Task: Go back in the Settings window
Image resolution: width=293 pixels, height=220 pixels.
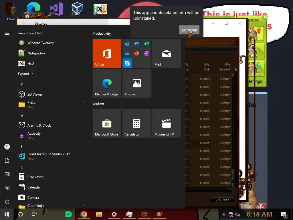Action: pos(24,23)
